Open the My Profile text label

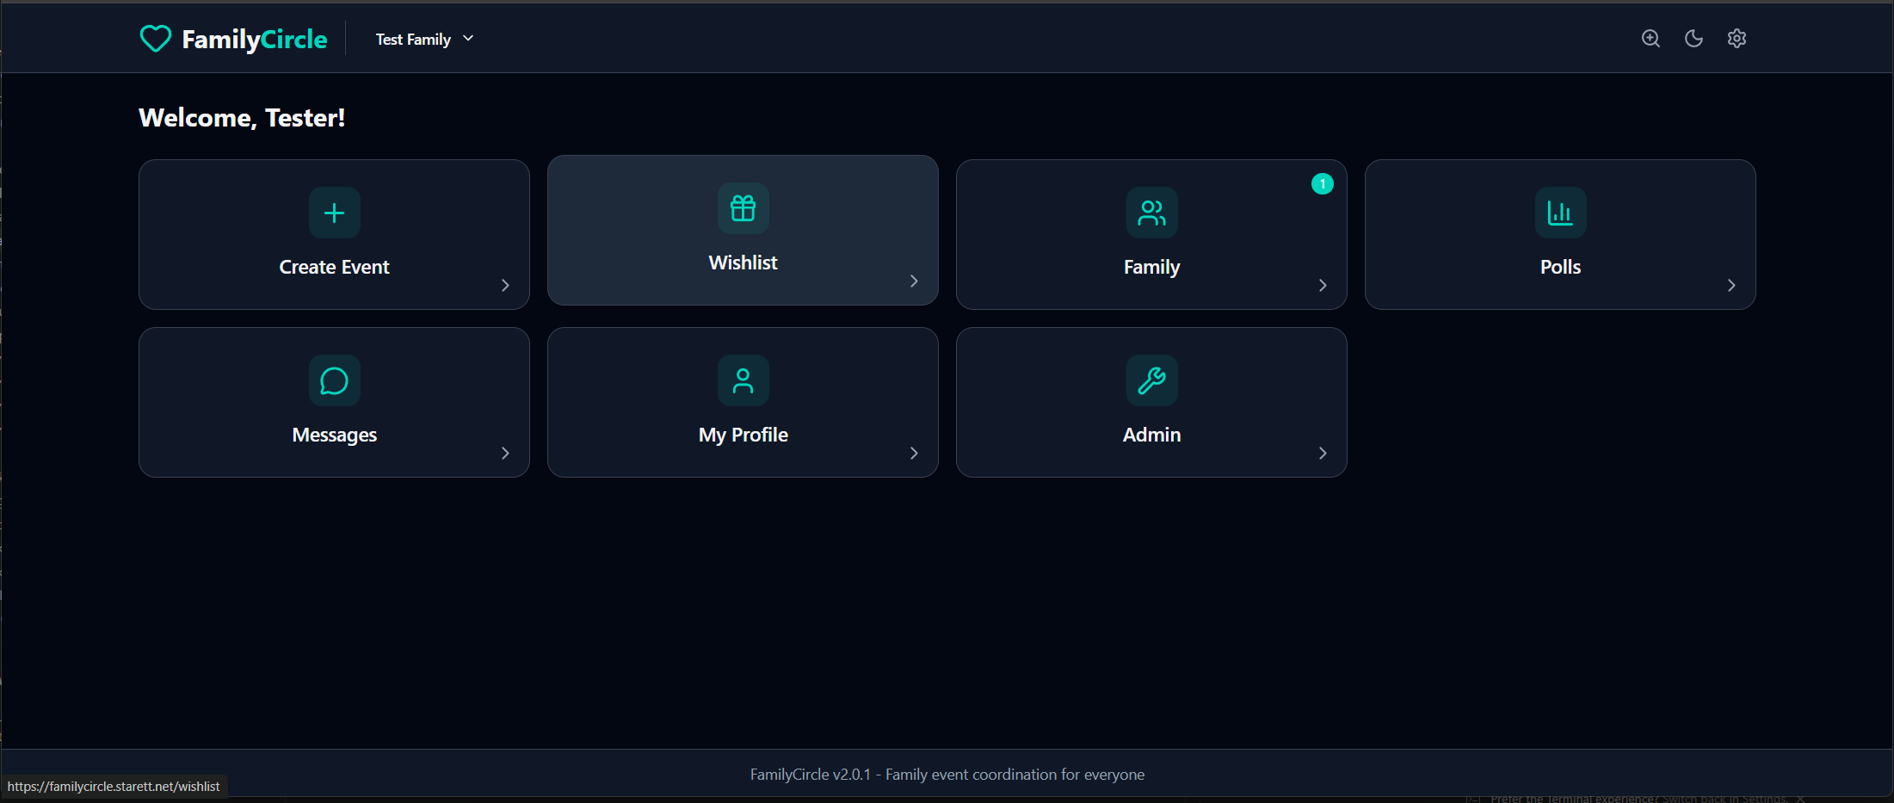point(743,435)
